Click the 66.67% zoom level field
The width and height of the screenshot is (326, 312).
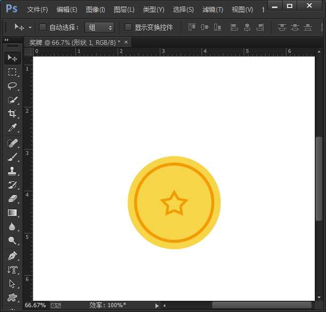[x=35, y=306]
